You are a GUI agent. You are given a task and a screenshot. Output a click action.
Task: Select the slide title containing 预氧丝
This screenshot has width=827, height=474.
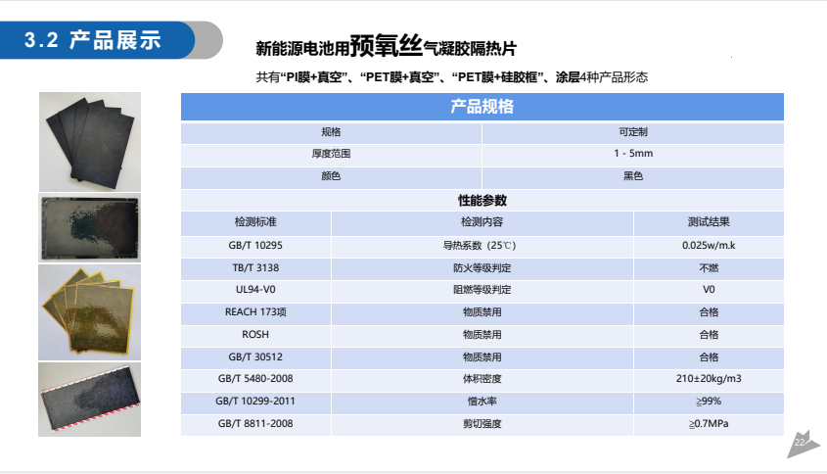(385, 45)
